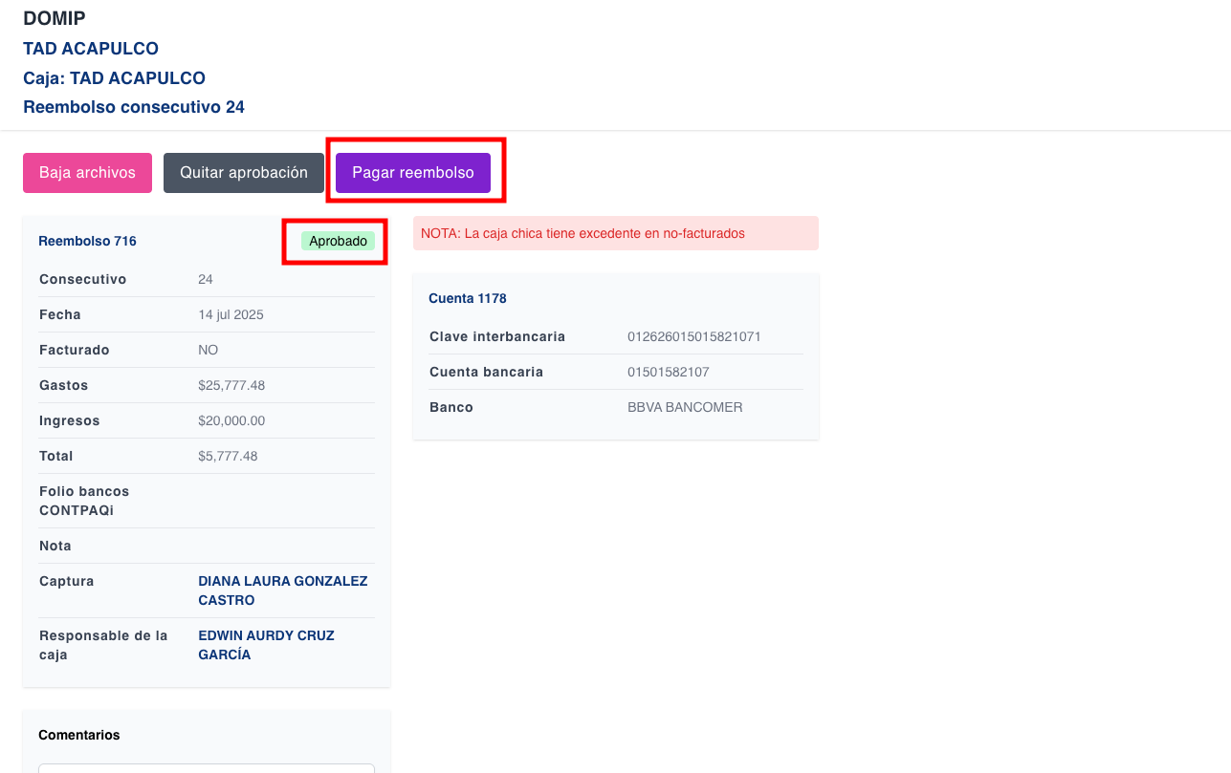Open the Reembolso 716 card title
Image resolution: width=1231 pixels, height=773 pixels.
coord(87,242)
